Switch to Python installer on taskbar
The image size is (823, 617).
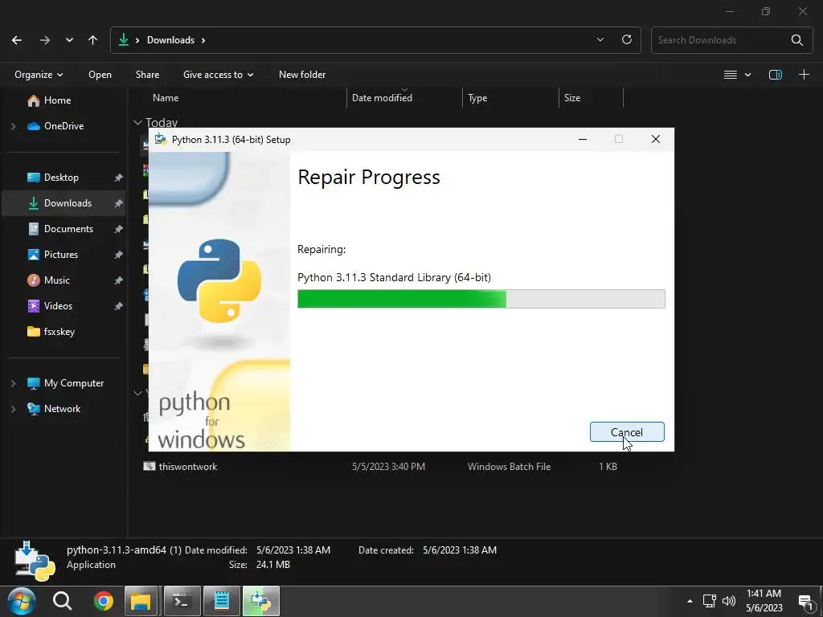[261, 601]
